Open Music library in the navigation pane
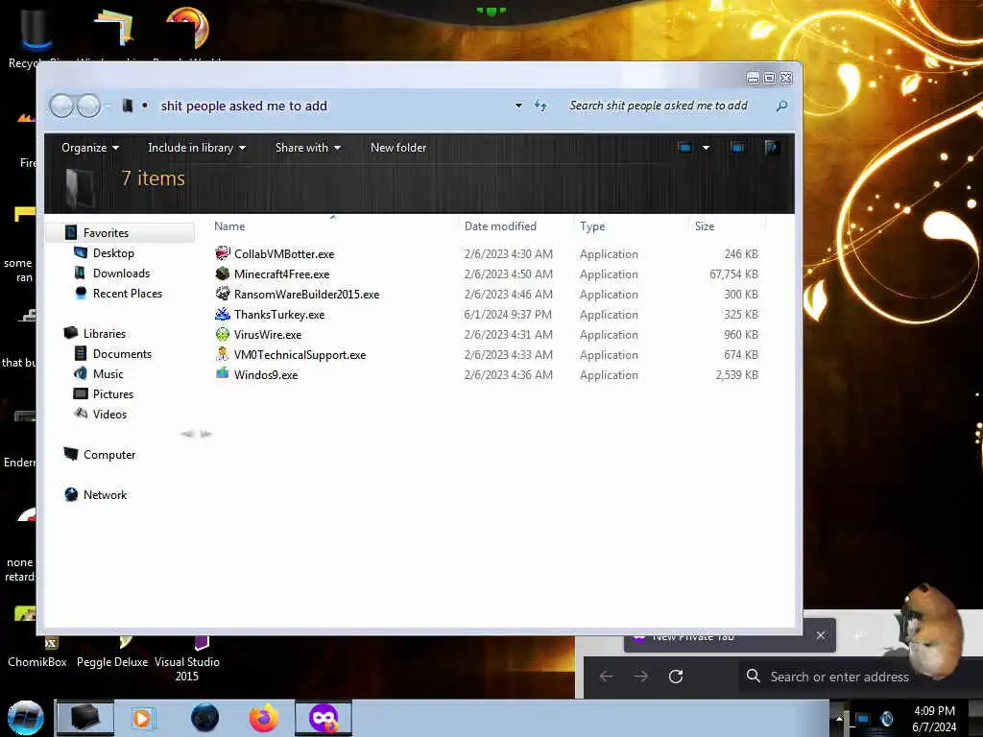The height and width of the screenshot is (737, 983). [x=108, y=374]
